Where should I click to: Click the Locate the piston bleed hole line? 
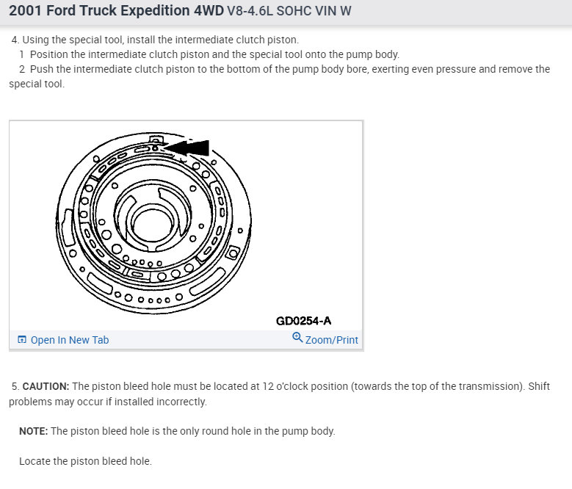pyautogui.click(x=85, y=461)
